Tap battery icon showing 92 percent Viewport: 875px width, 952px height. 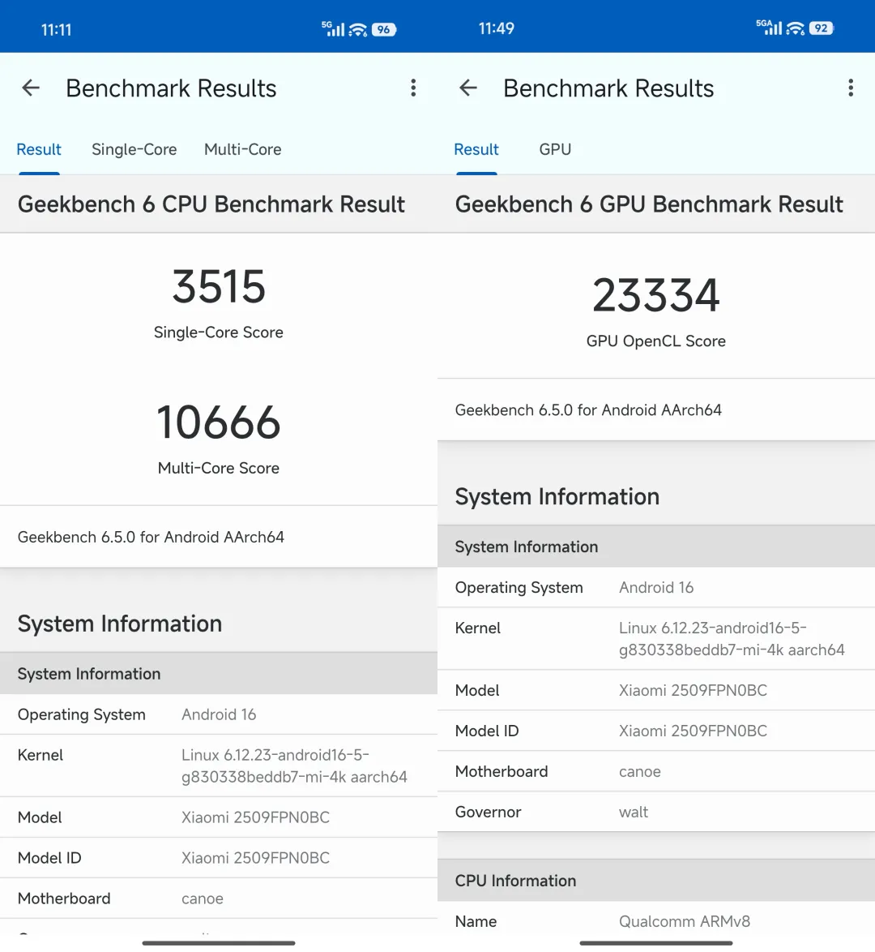pyautogui.click(x=822, y=28)
